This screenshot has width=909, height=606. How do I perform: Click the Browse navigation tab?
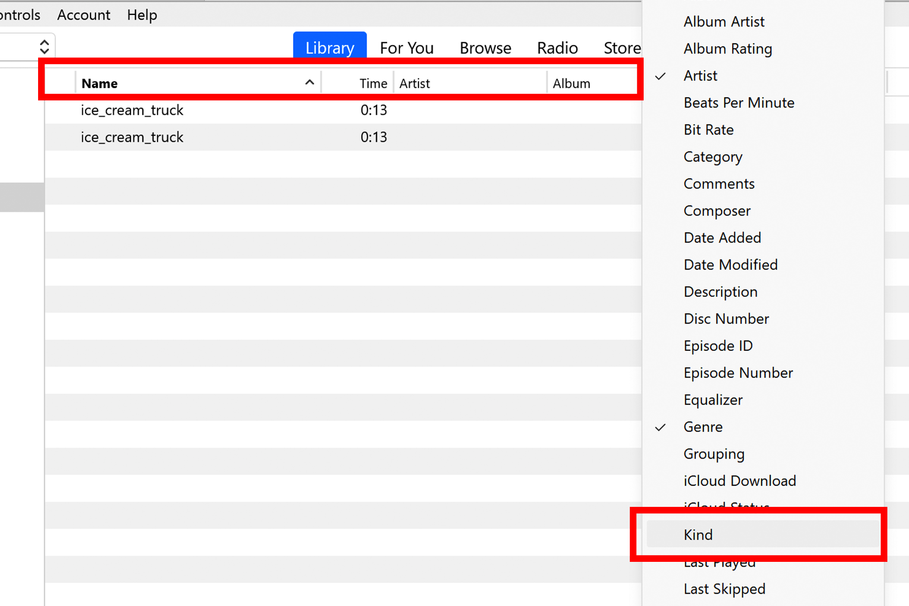(486, 47)
